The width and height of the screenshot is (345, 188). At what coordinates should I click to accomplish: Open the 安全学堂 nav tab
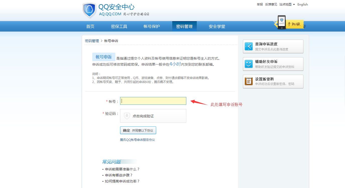pyautogui.click(x=217, y=26)
